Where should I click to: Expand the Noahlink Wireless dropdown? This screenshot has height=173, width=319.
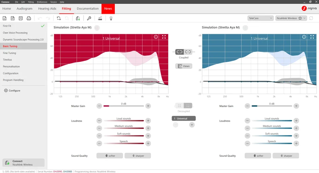pyautogui.click(x=291, y=18)
